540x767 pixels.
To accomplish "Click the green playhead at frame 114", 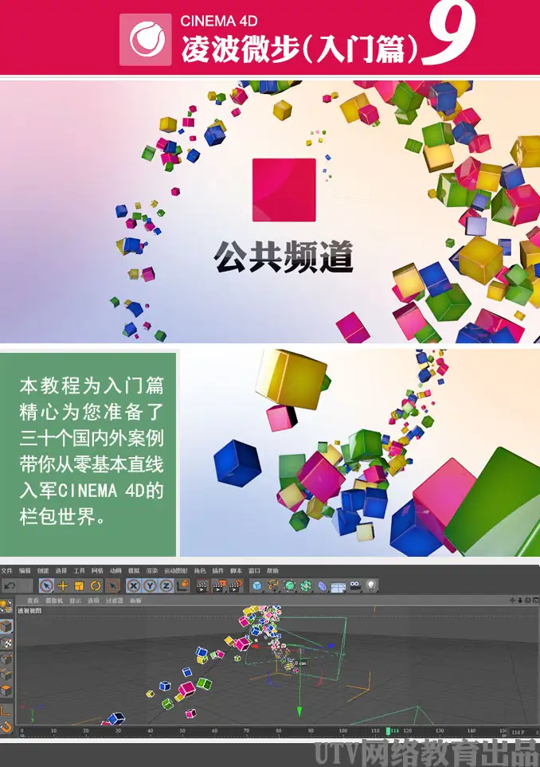I will pyautogui.click(x=389, y=731).
